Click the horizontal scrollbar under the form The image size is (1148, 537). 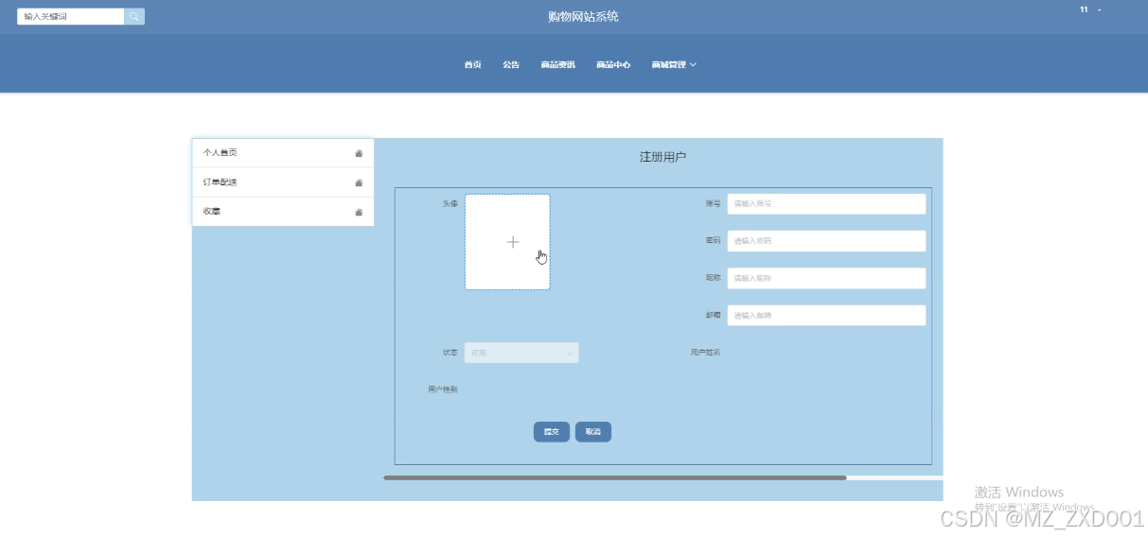pyautogui.click(x=615, y=478)
